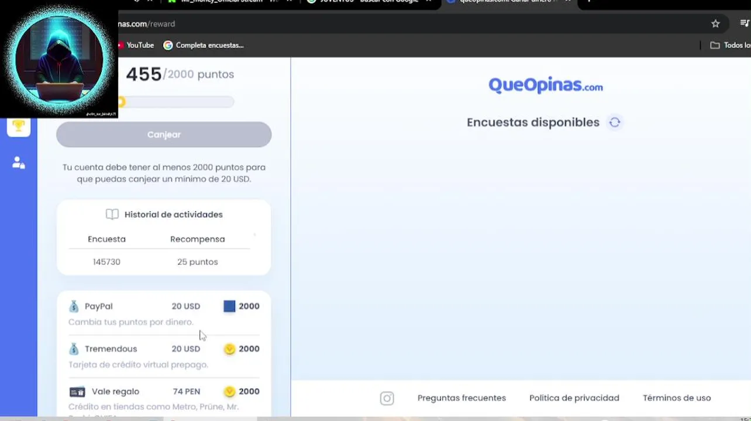Refresh available surveys with the reload icon
Screen dimensions: 751x421
tap(615, 122)
